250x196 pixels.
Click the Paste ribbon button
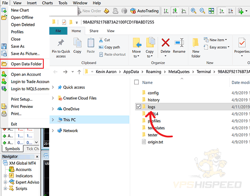click(x=91, y=46)
